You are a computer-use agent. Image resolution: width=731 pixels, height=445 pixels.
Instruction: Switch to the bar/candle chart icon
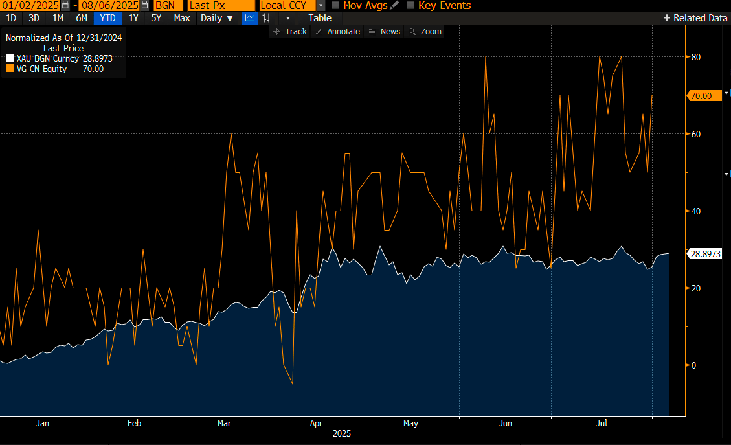point(266,18)
